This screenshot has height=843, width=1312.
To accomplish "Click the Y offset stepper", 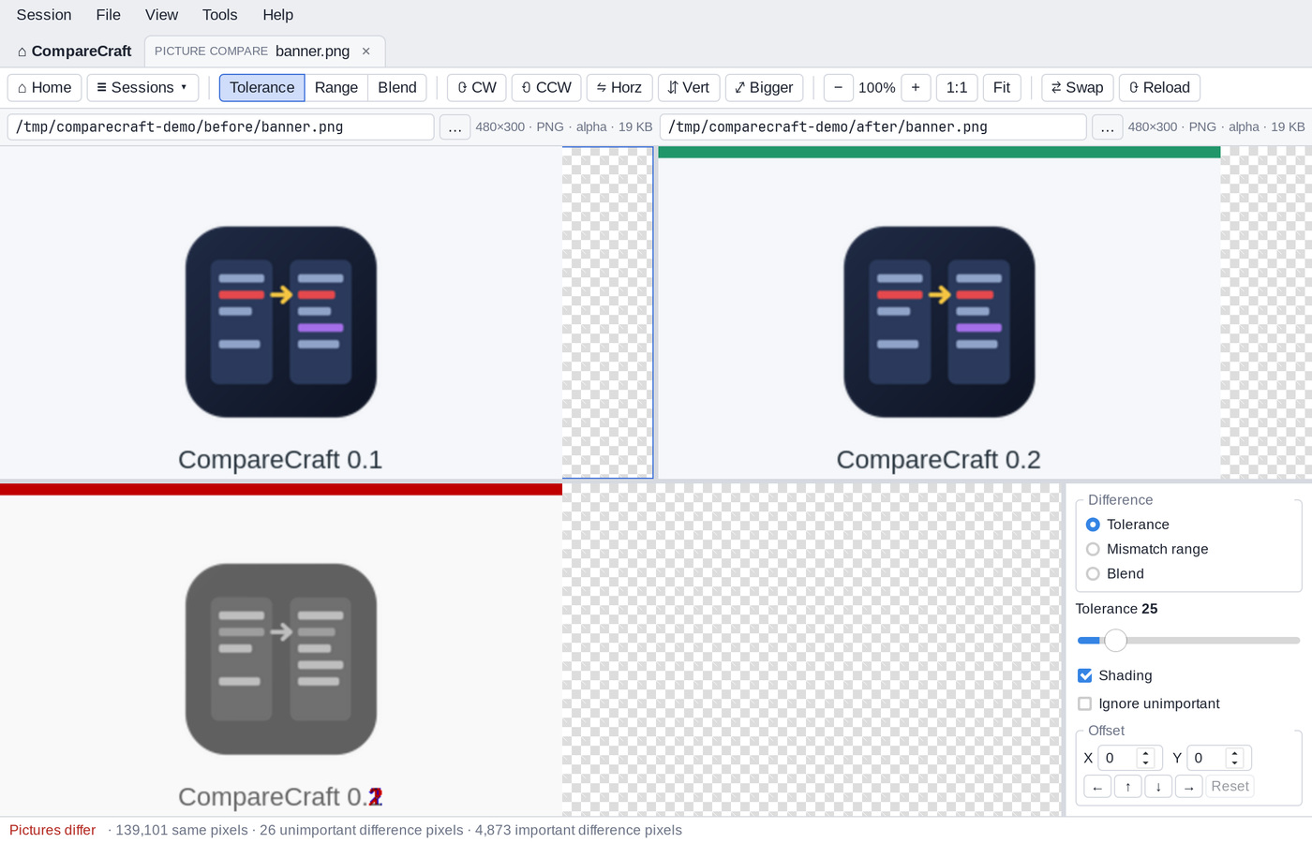I will pyautogui.click(x=1234, y=758).
